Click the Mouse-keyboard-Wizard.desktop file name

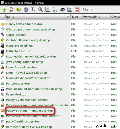coord(29,78)
